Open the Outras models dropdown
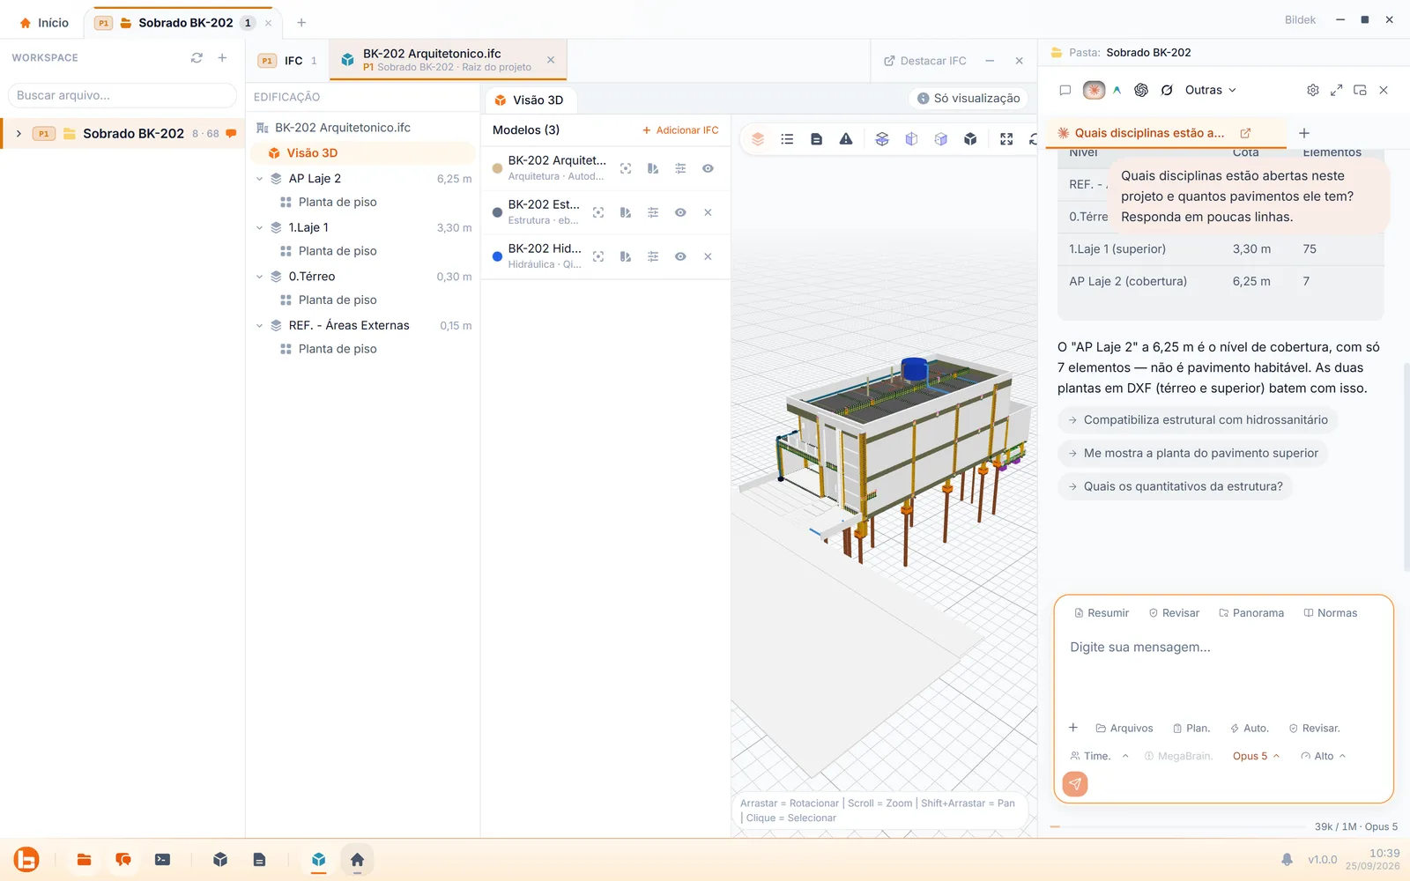The height and width of the screenshot is (881, 1410). (1210, 90)
